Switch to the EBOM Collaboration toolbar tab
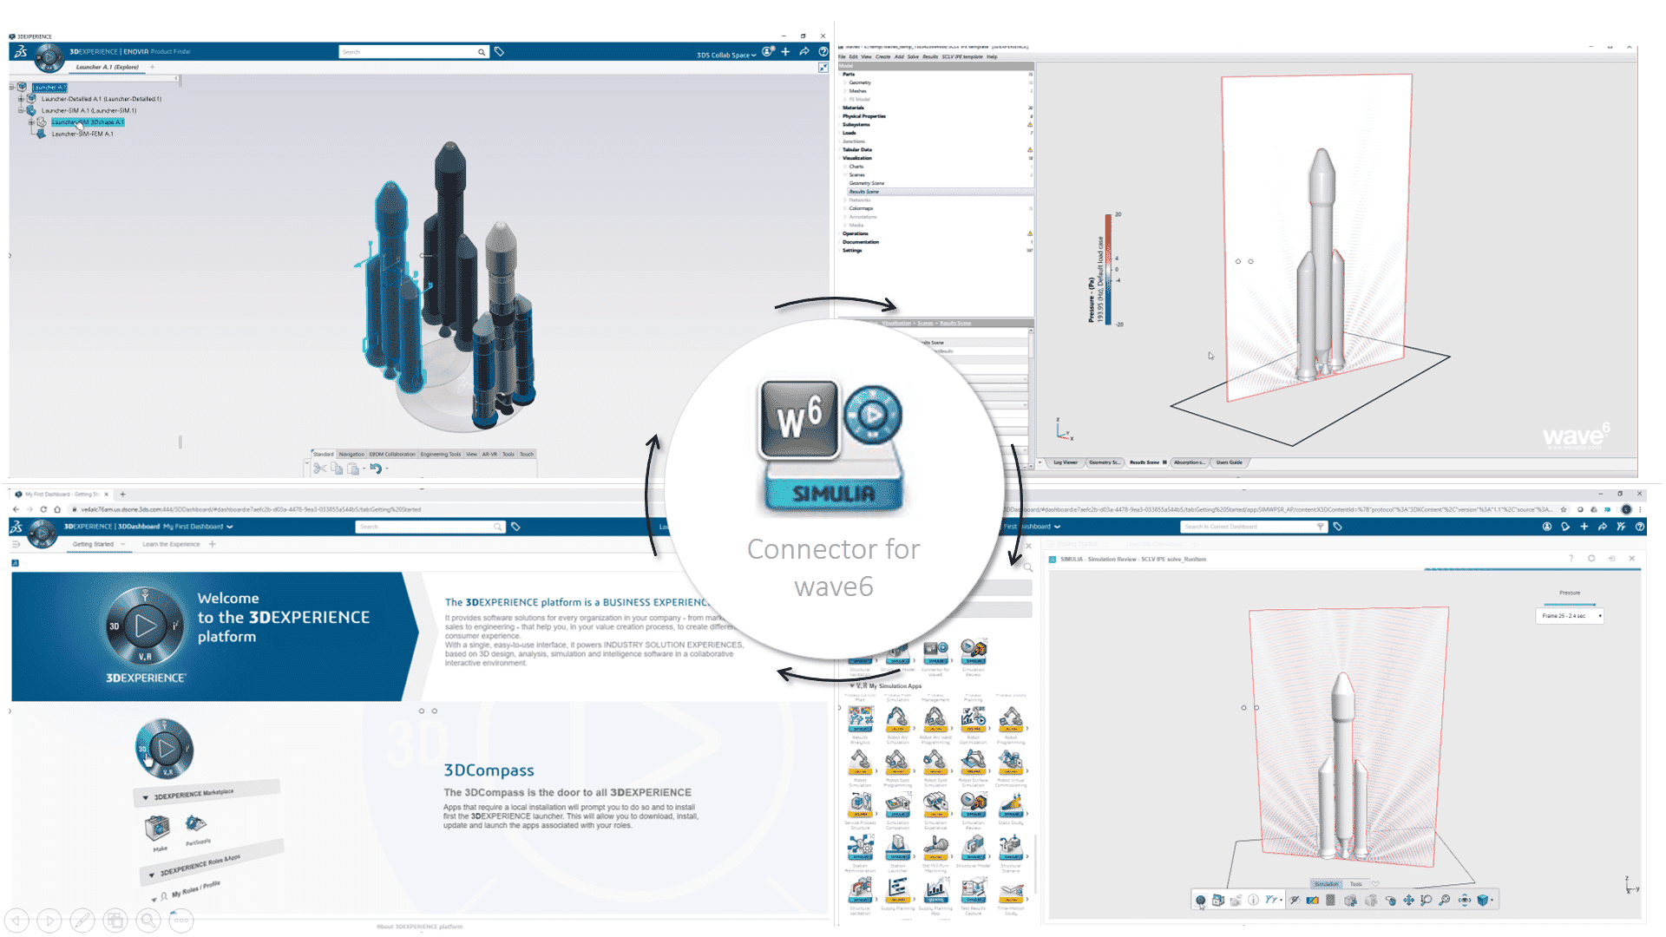 click(x=392, y=454)
